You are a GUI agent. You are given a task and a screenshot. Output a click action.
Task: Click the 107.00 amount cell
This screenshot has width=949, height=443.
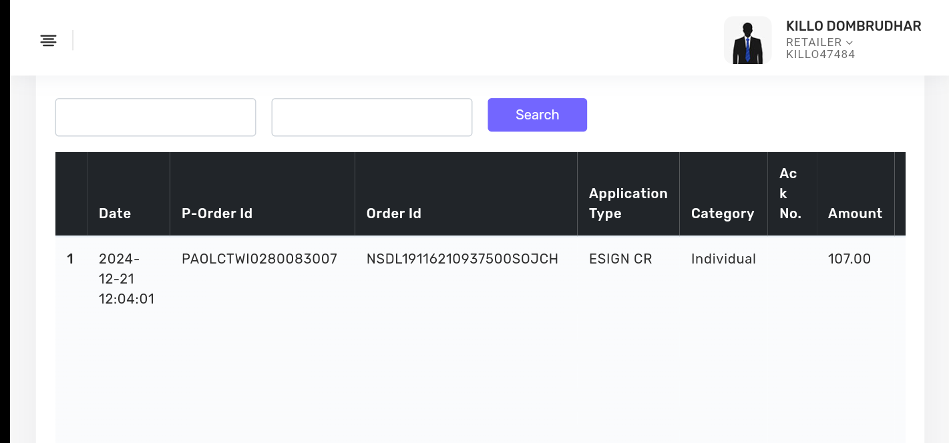(x=849, y=259)
